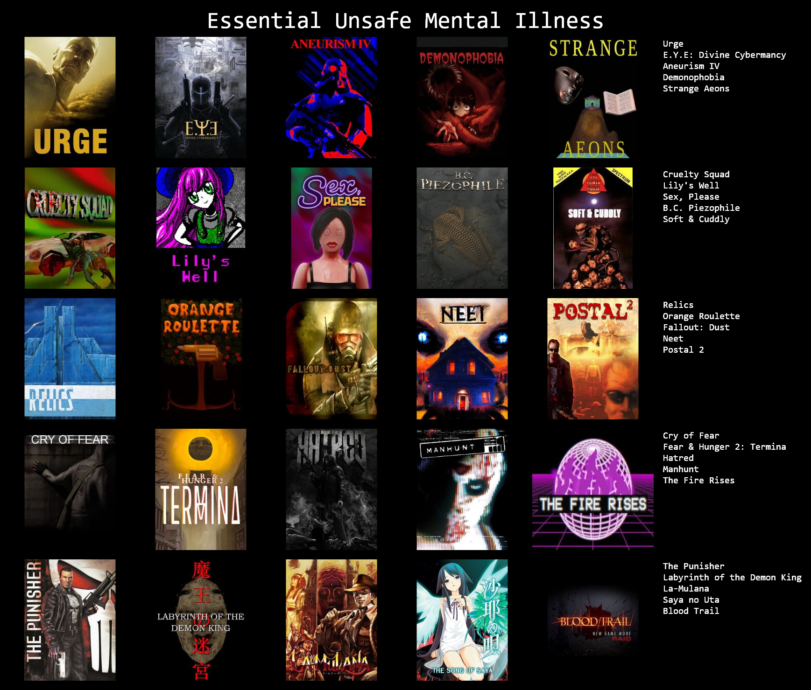Click the B.C. Piezophile fossil cover
Viewport: 811px width, 690px height.
(x=462, y=228)
